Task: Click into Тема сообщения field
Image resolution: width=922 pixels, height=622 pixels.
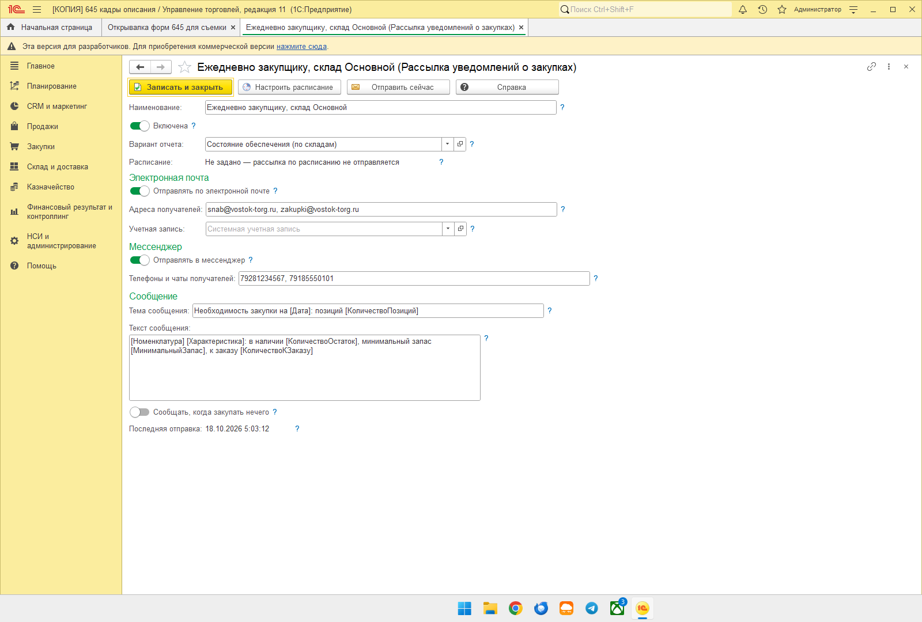Action: tap(368, 310)
